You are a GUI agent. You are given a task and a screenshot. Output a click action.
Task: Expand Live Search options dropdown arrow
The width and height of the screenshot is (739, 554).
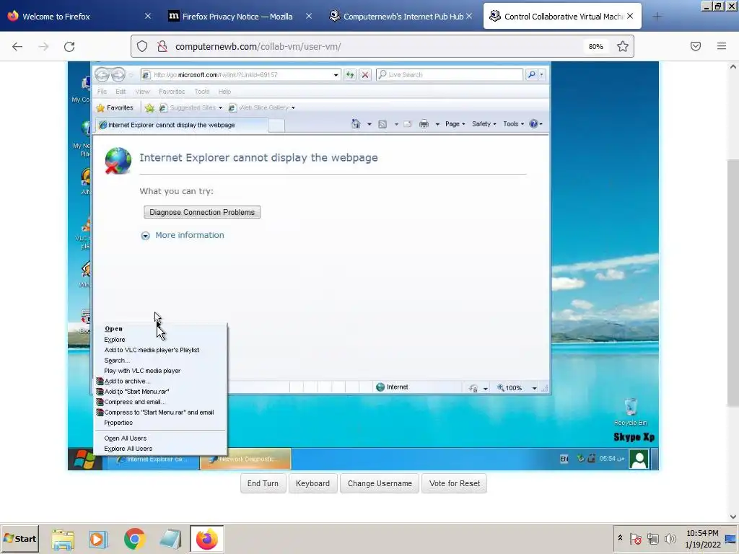541,74
